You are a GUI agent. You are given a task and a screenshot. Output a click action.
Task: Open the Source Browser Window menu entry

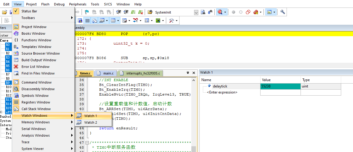tap(43, 53)
